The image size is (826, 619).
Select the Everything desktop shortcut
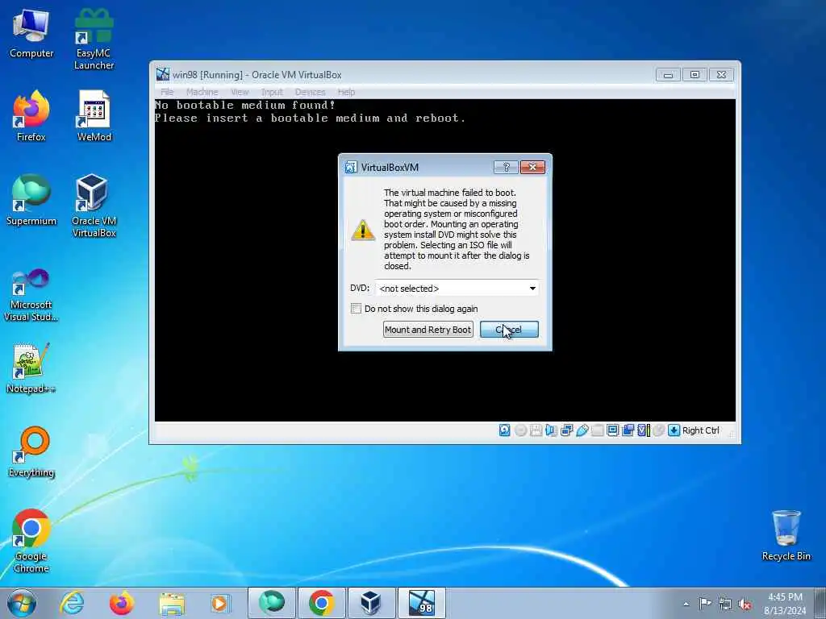pyautogui.click(x=31, y=452)
